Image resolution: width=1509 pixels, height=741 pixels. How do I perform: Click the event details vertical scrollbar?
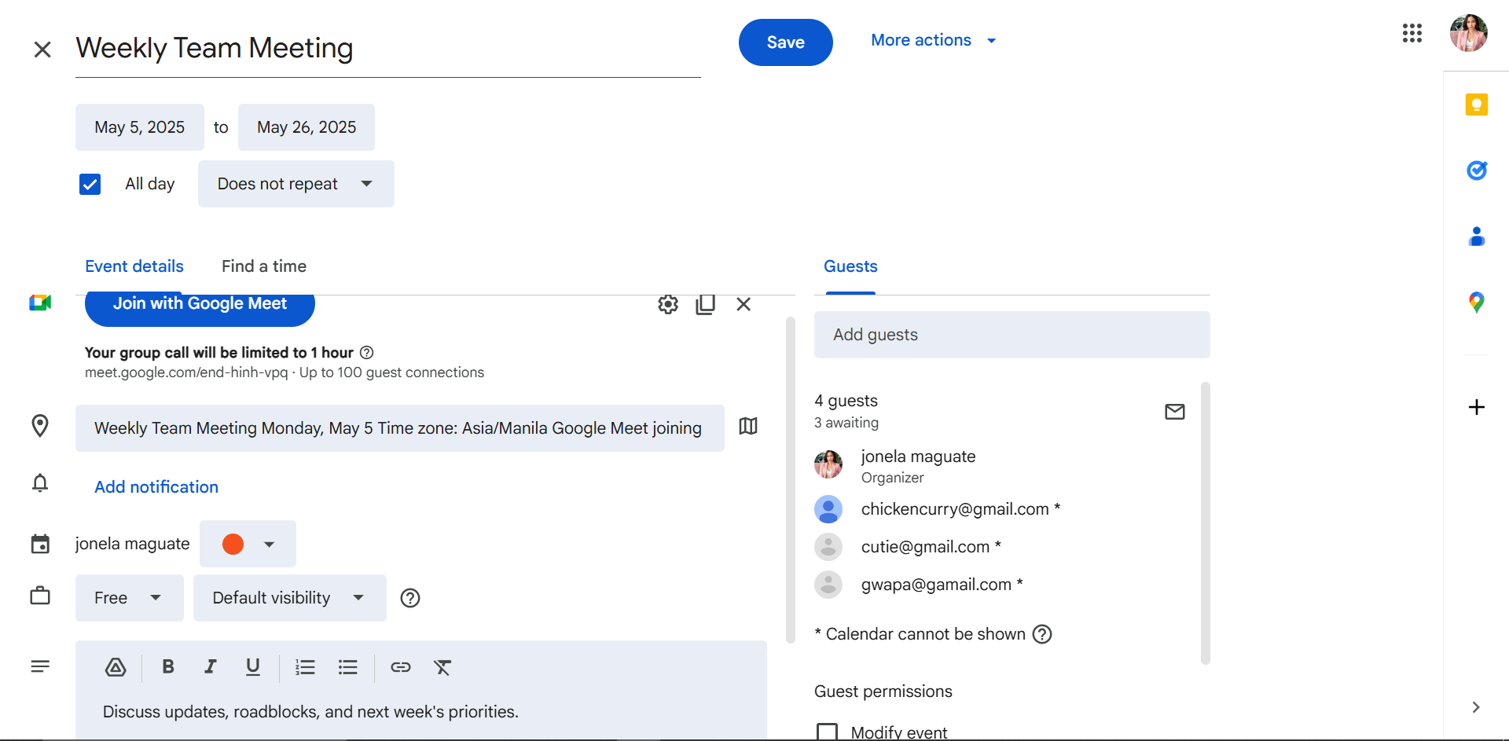(791, 479)
